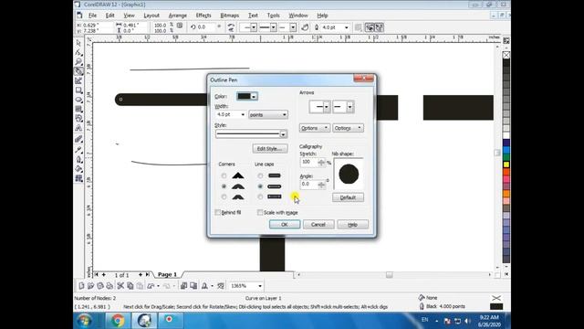Viewport: 584px width, 329px height.
Task: Click OK in Outline Pen dialog
Action: 285,225
